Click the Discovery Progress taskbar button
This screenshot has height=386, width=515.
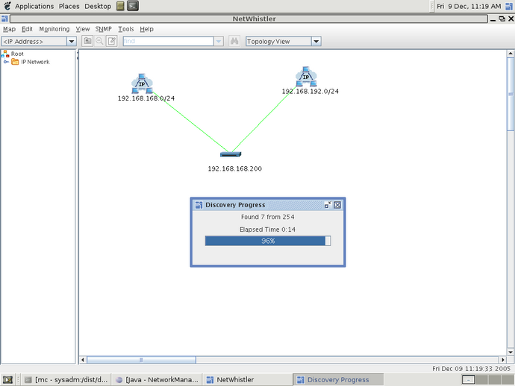click(337, 380)
